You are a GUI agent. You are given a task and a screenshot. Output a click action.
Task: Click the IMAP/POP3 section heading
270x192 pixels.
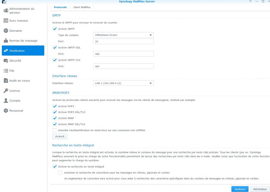pyautogui.click(x=61, y=93)
